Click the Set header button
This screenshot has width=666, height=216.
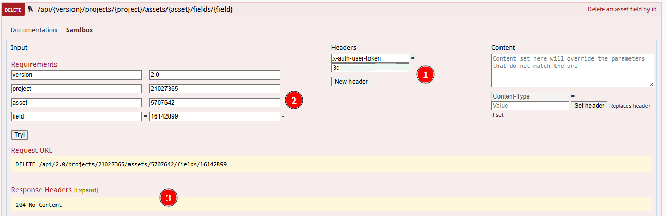tap(589, 106)
